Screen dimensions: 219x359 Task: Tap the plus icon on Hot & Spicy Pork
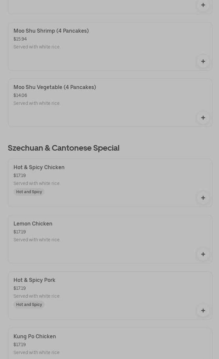(203, 311)
